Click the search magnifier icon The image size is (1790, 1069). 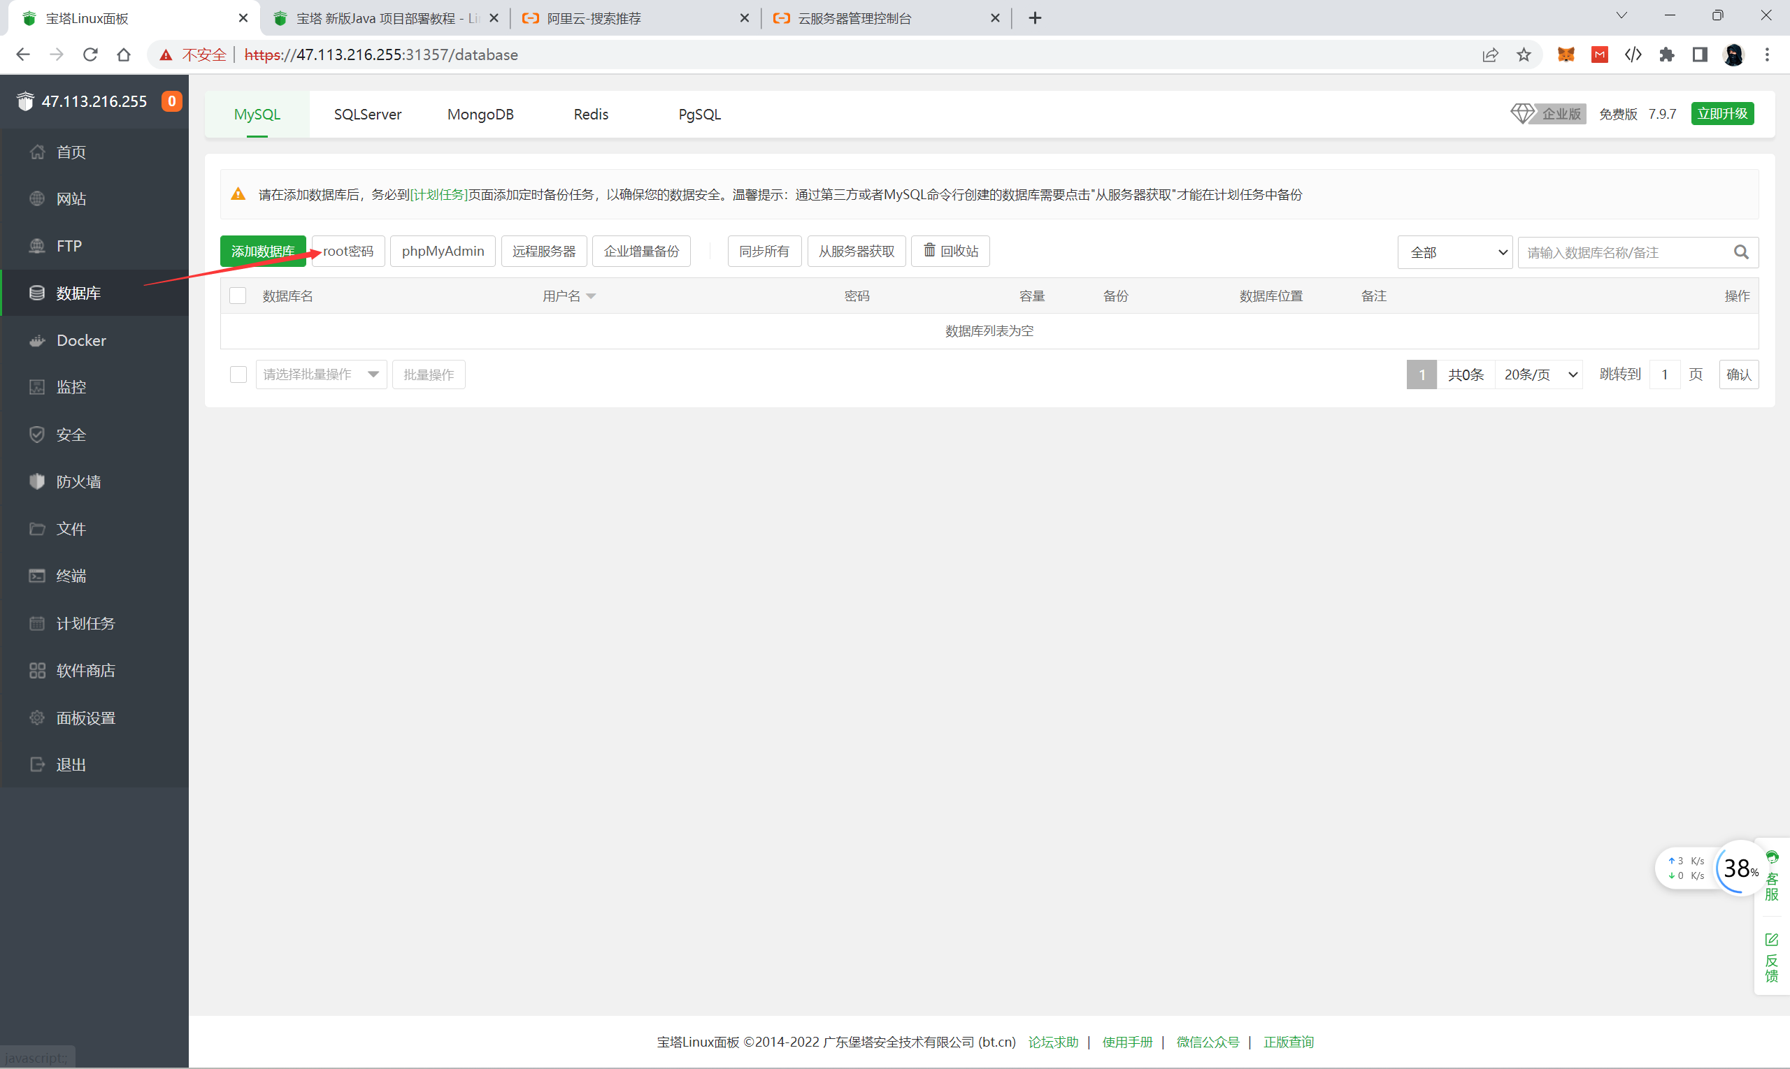click(x=1740, y=252)
